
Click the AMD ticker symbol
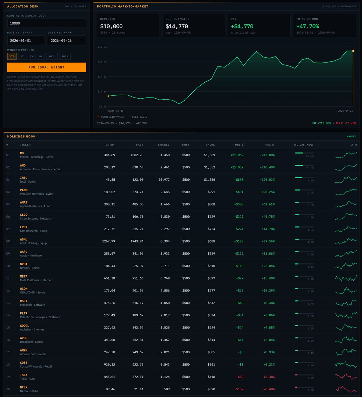point(23,165)
